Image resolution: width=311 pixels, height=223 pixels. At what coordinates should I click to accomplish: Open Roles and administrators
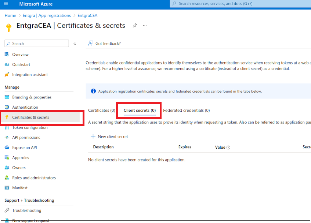(34, 178)
